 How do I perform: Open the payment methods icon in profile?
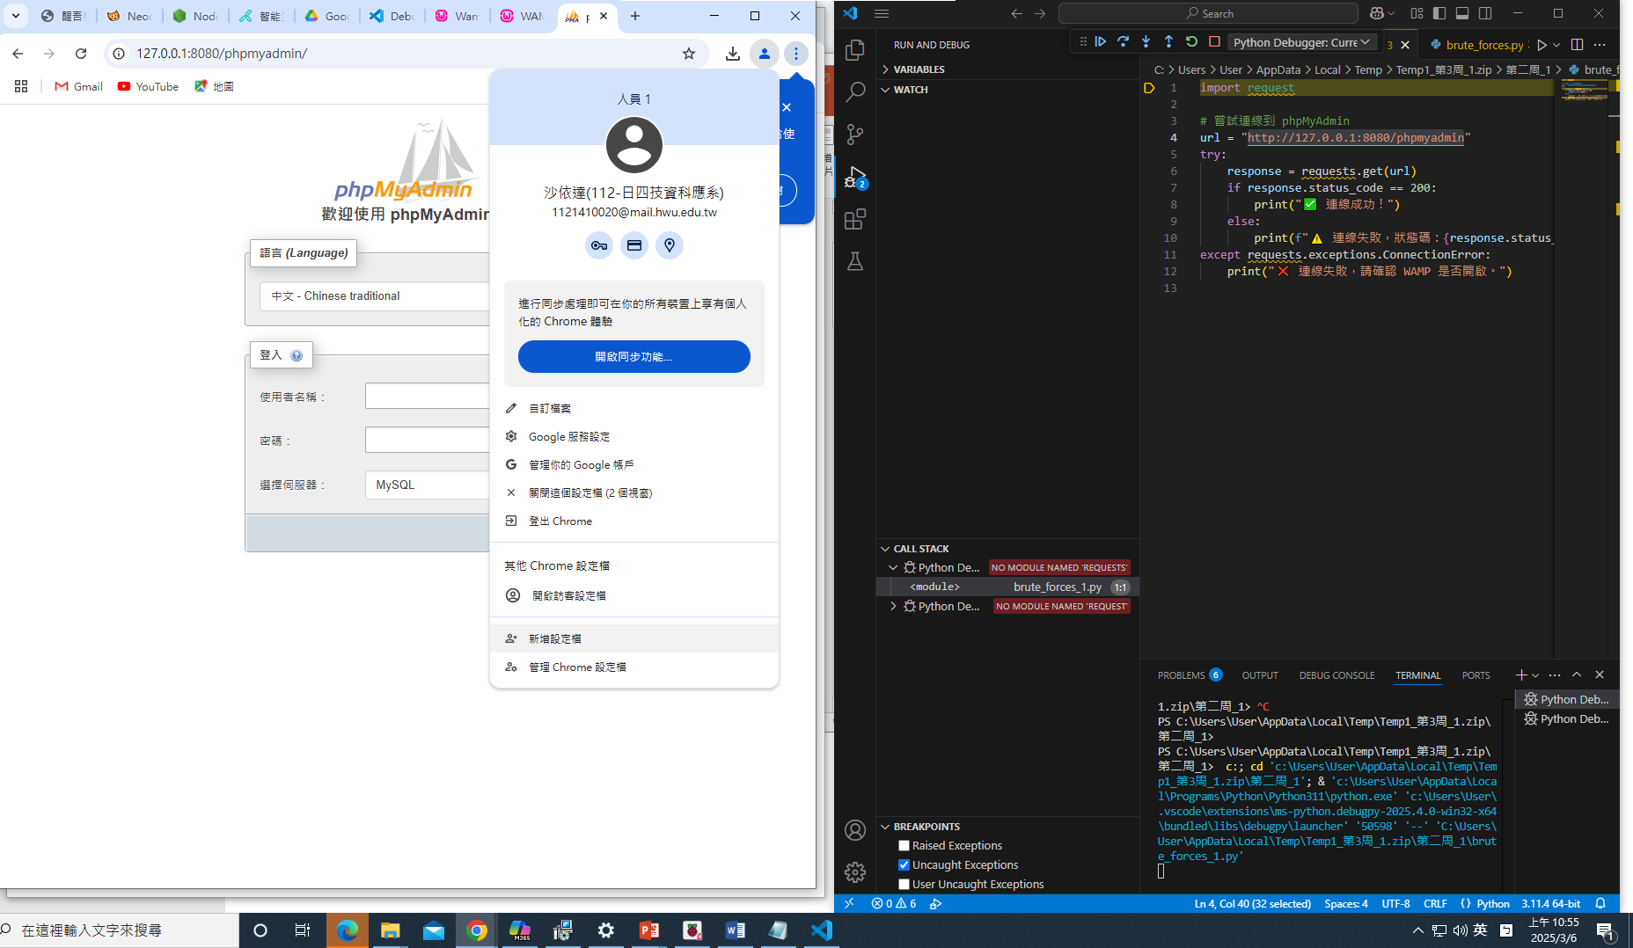[x=633, y=245]
